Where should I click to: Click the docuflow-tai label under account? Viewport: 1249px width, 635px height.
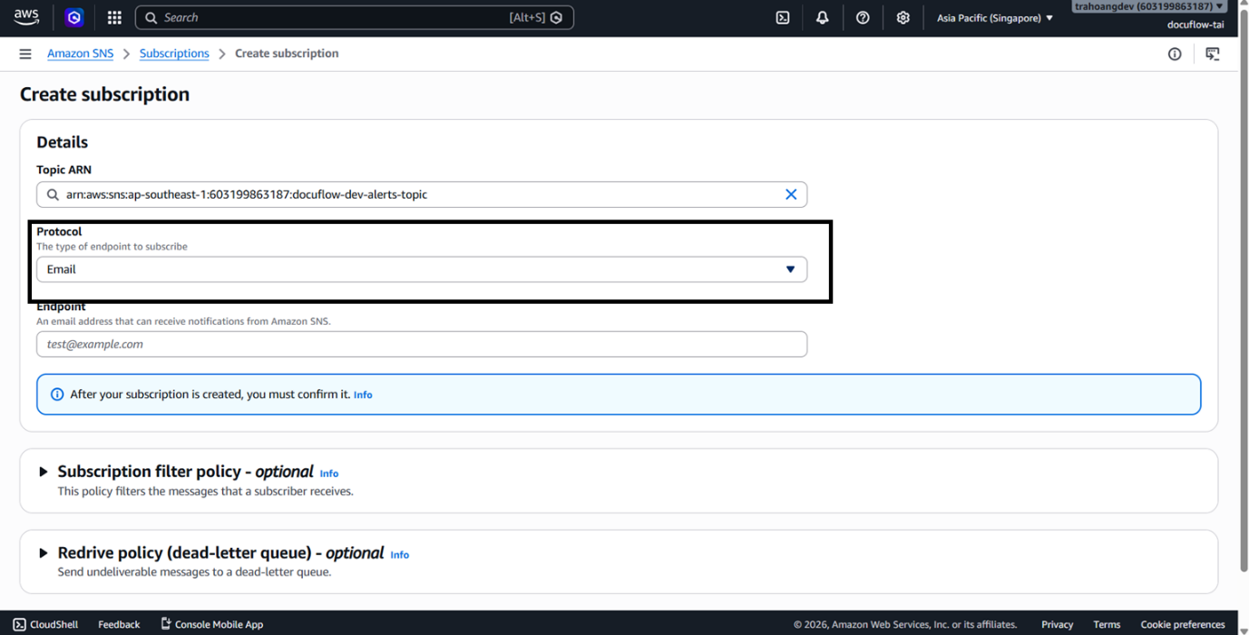[1195, 24]
